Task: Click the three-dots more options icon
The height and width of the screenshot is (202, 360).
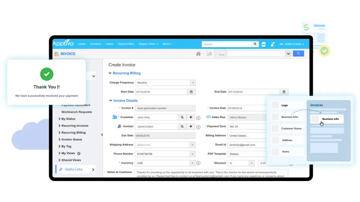Action: 221,54
